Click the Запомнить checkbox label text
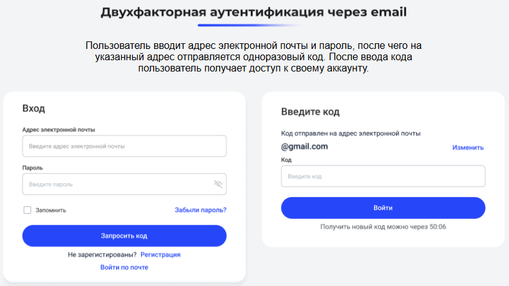509x286 pixels. 51,210
